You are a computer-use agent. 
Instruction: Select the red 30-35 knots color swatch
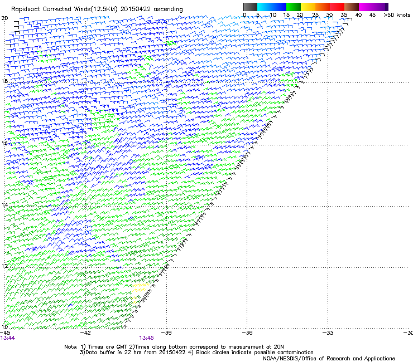click(x=337, y=7)
